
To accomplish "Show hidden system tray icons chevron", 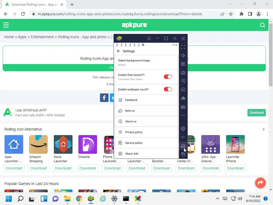I will (218, 199).
